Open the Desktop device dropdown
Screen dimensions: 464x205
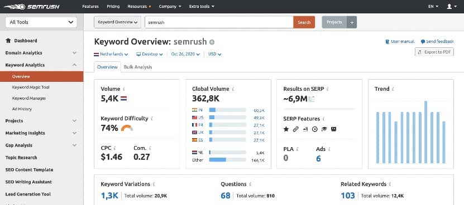click(x=150, y=55)
